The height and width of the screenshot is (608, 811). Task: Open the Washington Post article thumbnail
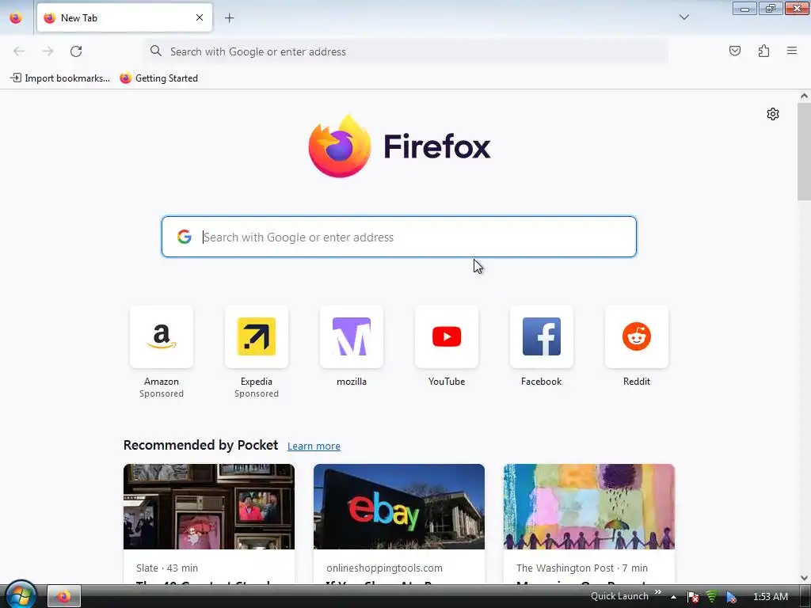tap(589, 507)
